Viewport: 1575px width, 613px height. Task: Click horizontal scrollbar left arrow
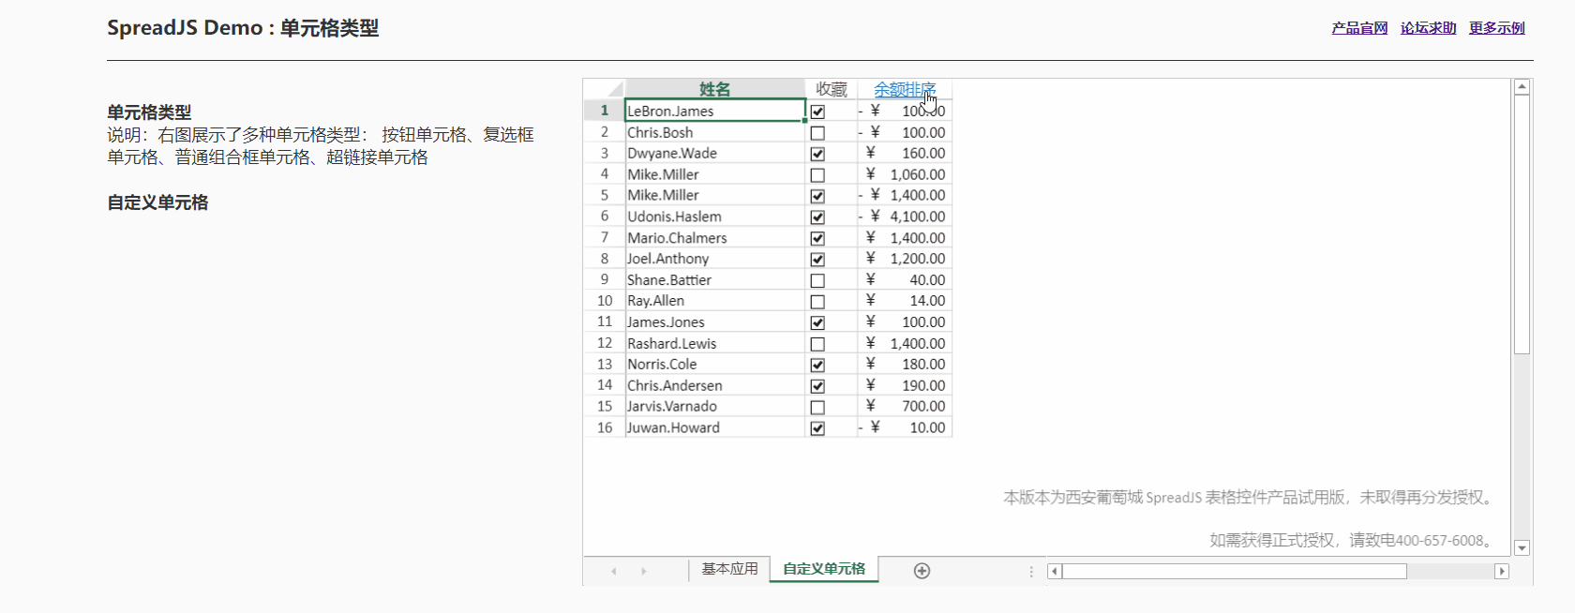coord(1055,571)
